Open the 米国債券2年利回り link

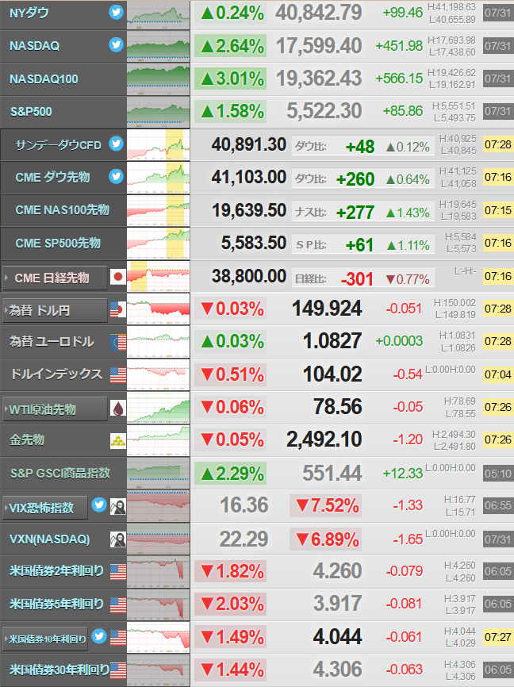pyautogui.click(x=56, y=571)
